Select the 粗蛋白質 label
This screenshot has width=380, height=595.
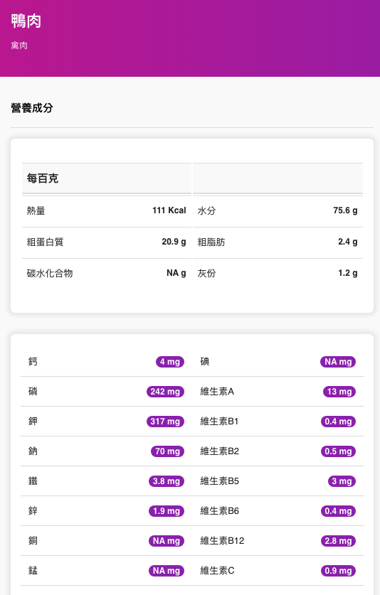[x=46, y=242]
